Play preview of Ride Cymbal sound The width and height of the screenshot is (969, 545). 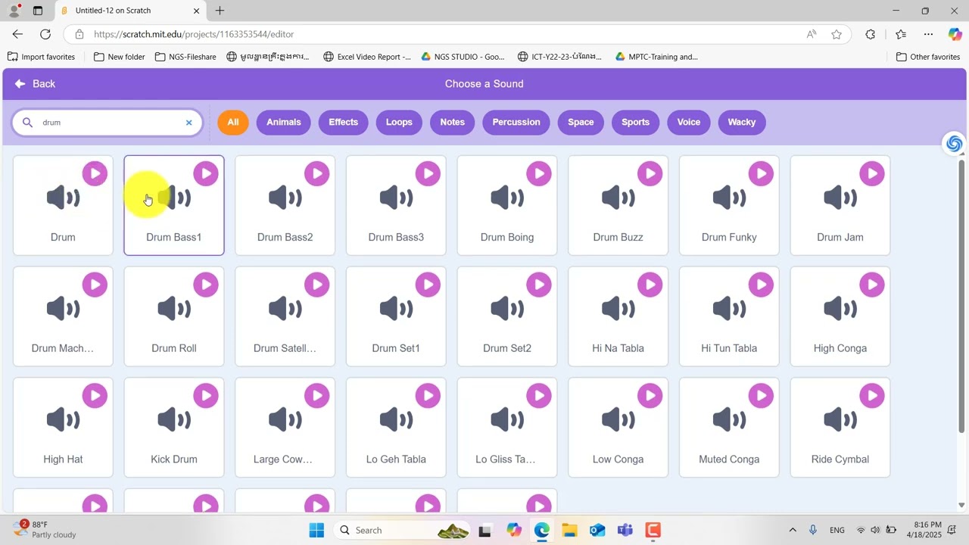[x=872, y=396]
